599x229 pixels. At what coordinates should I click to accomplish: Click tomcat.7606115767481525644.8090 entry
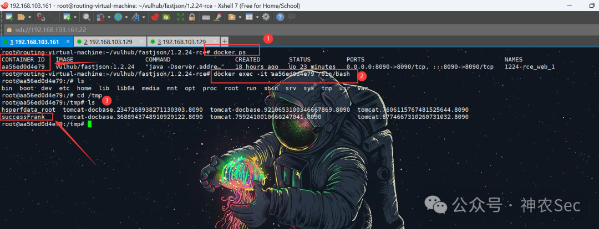[x=413, y=110]
